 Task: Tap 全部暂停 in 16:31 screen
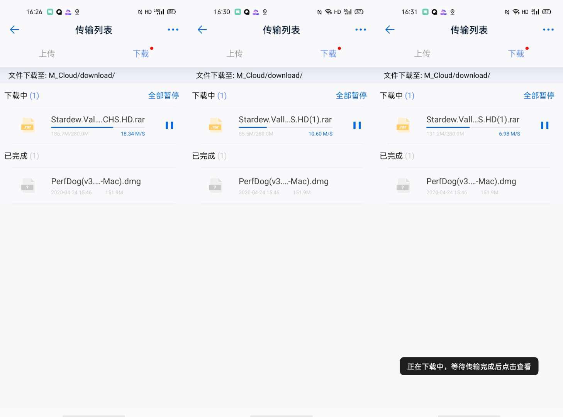pos(539,95)
